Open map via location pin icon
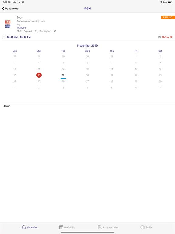175x234 pixels. point(55,31)
